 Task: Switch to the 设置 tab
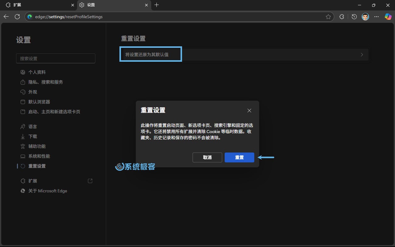(114, 5)
